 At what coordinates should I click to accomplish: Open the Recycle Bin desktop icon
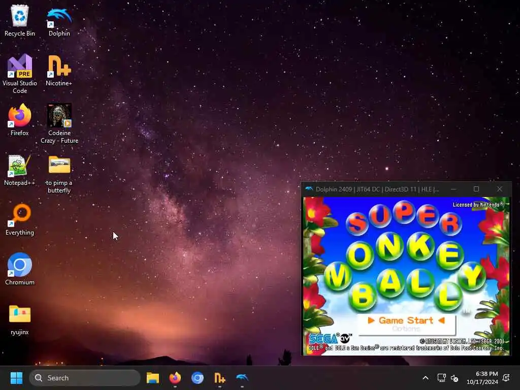[20, 20]
